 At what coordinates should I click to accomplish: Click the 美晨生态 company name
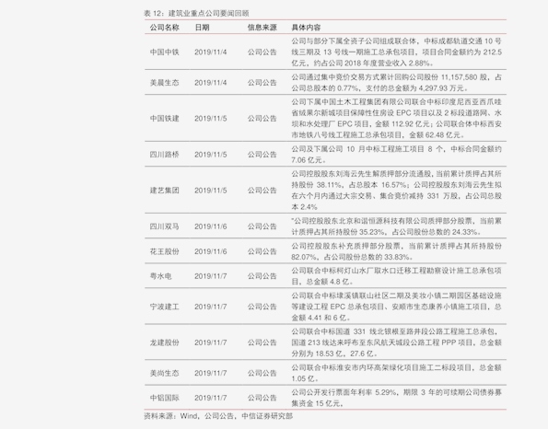point(164,83)
